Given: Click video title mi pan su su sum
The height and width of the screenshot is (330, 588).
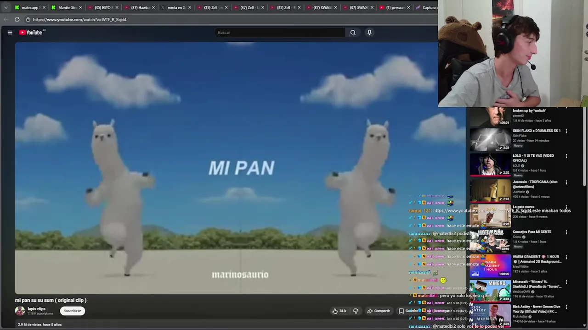Looking at the screenshot, I should (51, 300).
